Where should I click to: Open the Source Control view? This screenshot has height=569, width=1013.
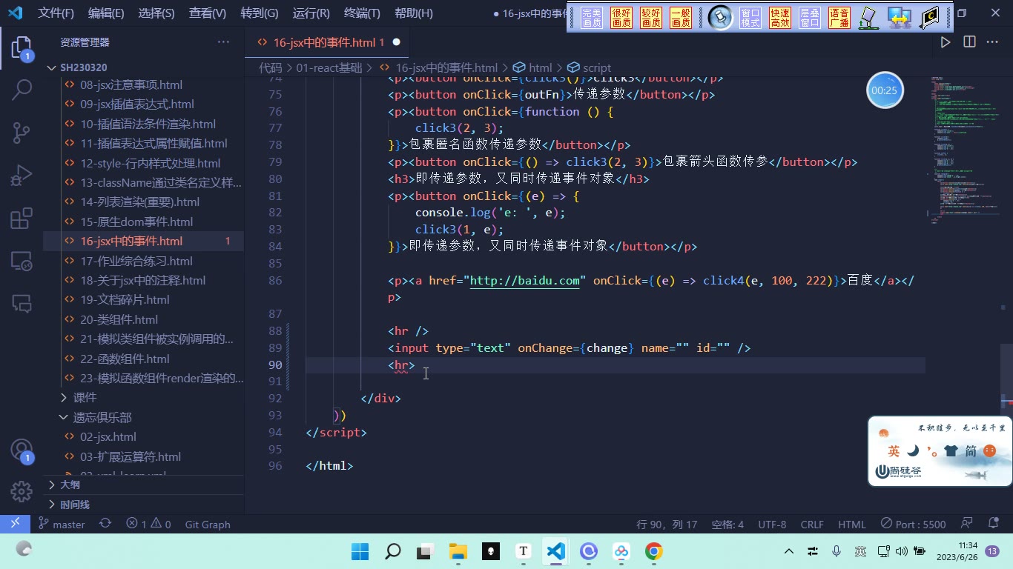22,133
